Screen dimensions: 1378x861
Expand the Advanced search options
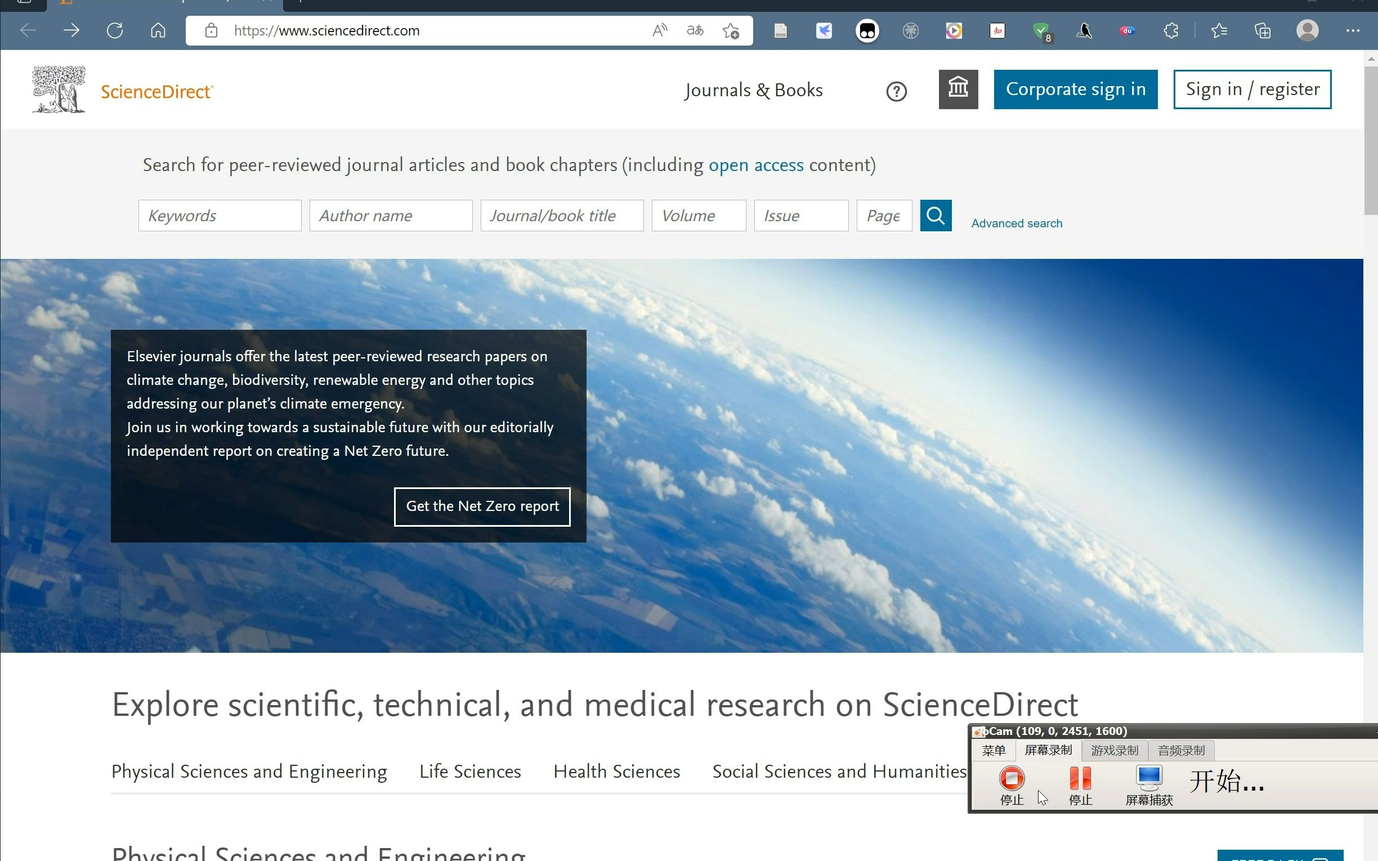1017,223
